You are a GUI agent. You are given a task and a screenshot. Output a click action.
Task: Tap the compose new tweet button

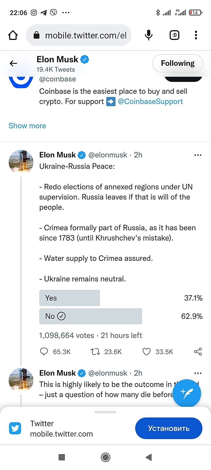tap(187, 393)
